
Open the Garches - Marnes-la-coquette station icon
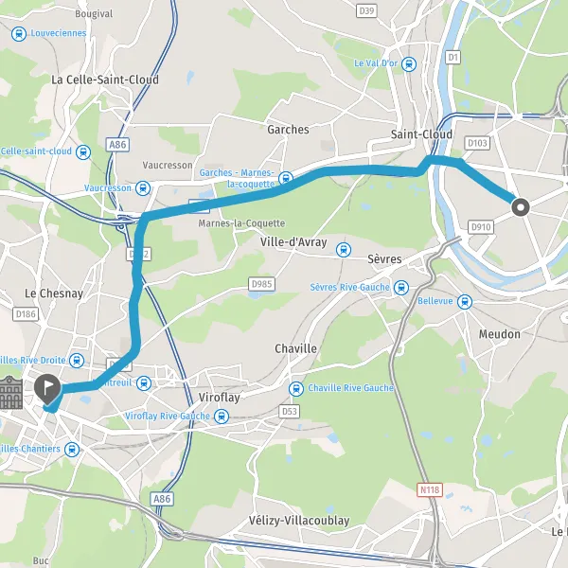pos(286,179)
